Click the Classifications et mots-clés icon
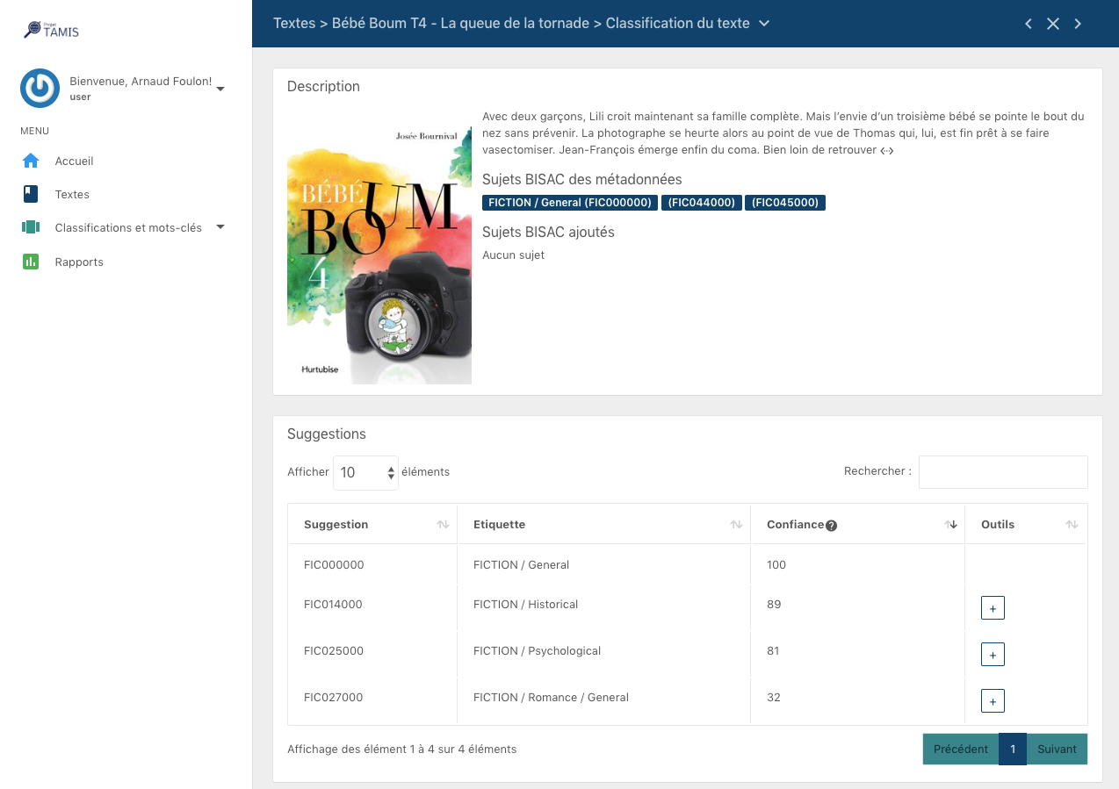This screenshot has width=1119, height=789. tap(31, 227)
